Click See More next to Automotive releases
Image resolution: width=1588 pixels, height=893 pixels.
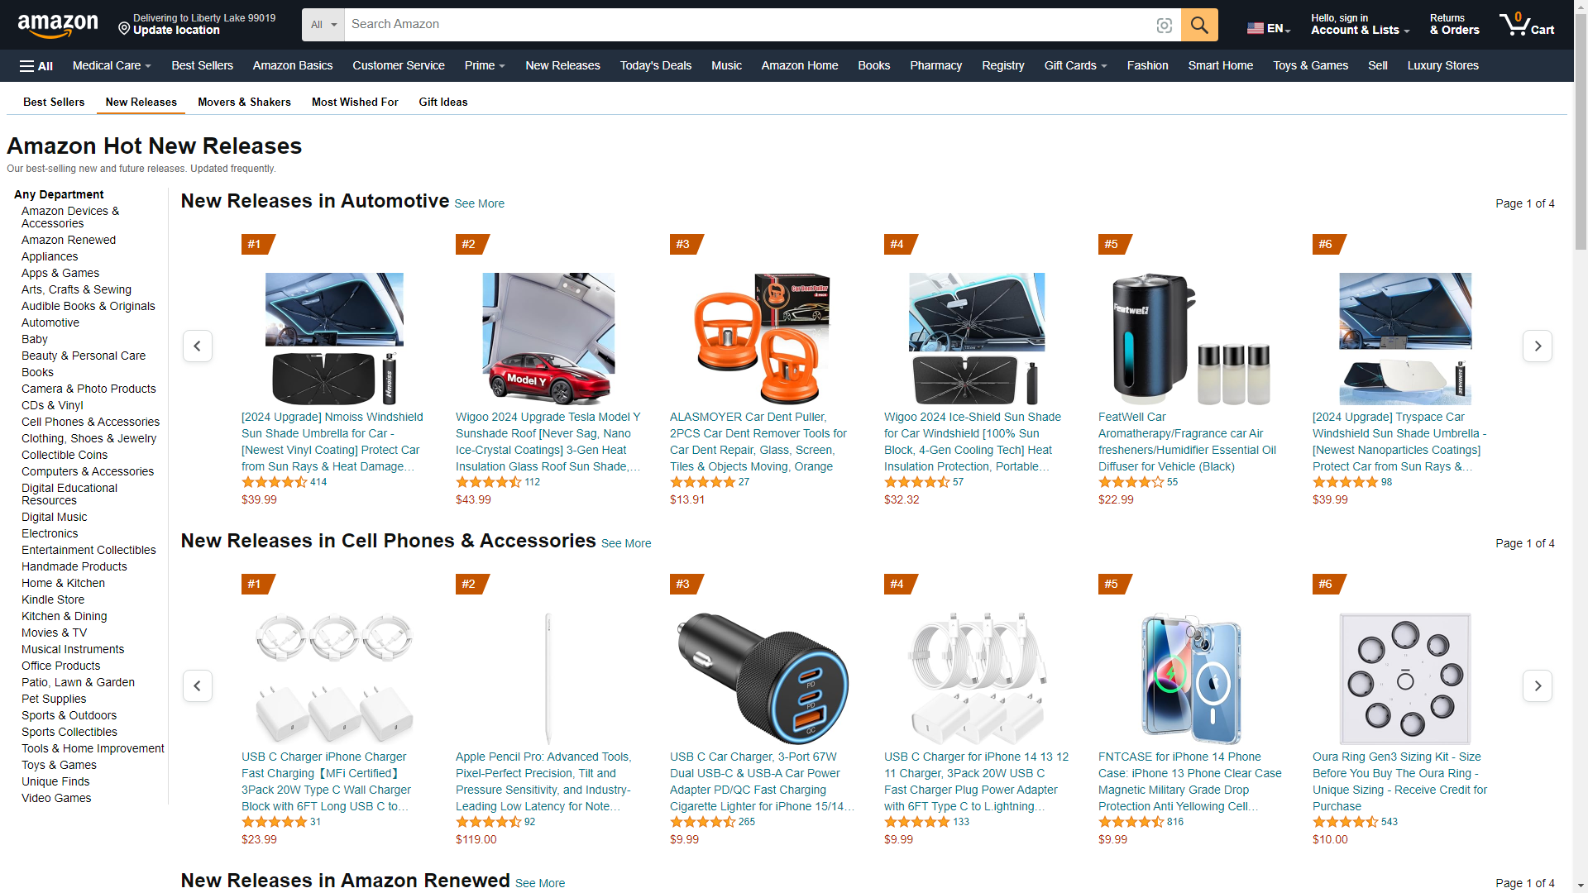click(479, 203)
